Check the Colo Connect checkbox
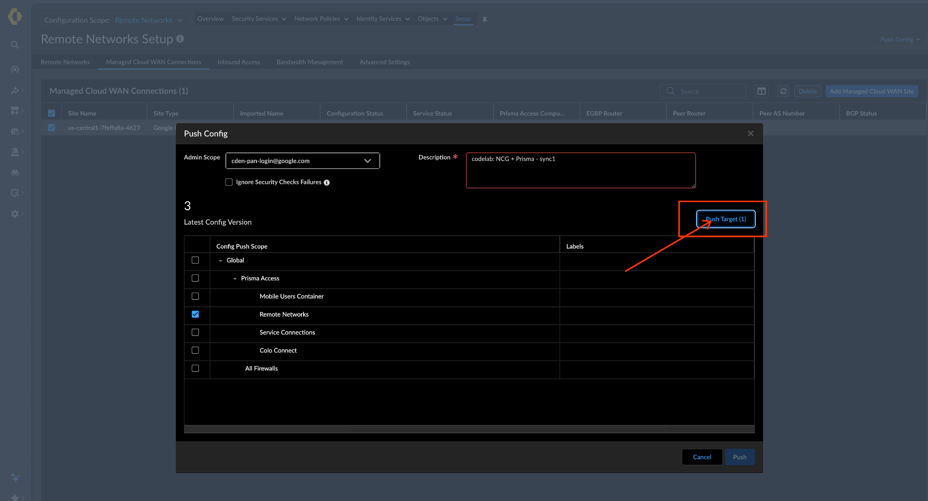This screenshot has height=501, width=928. 195,350
